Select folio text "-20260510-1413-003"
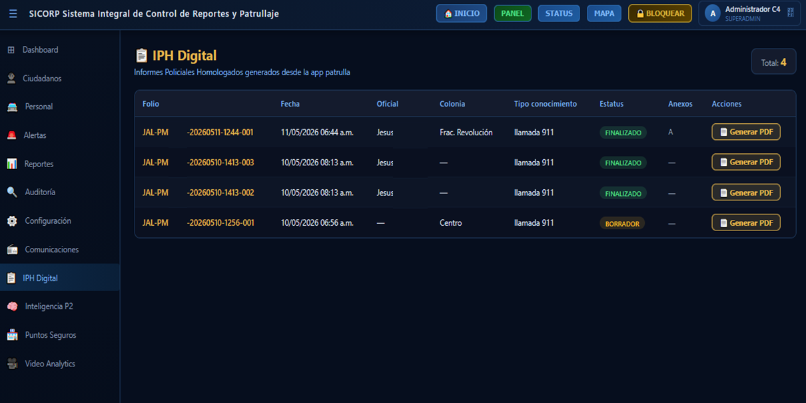This screenshot has width=806, height=403. 220,163
